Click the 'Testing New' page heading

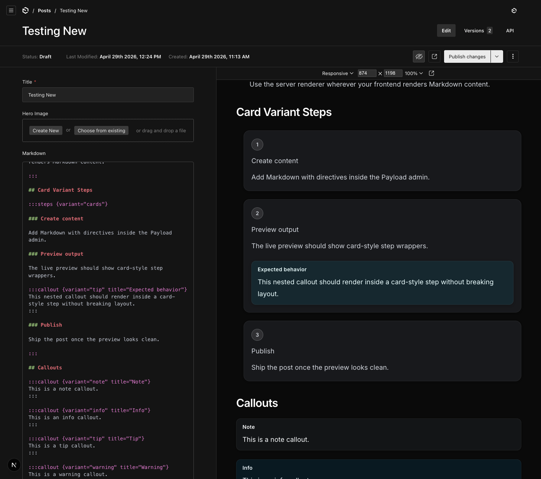pyautogui.click(x=54, y=31)
